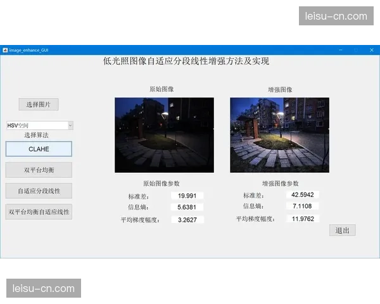Image resolution: width=380 pixels, height=304 pixels.
Task: Open the HSV空间 color space dropdown
Action: pos(40,125)
